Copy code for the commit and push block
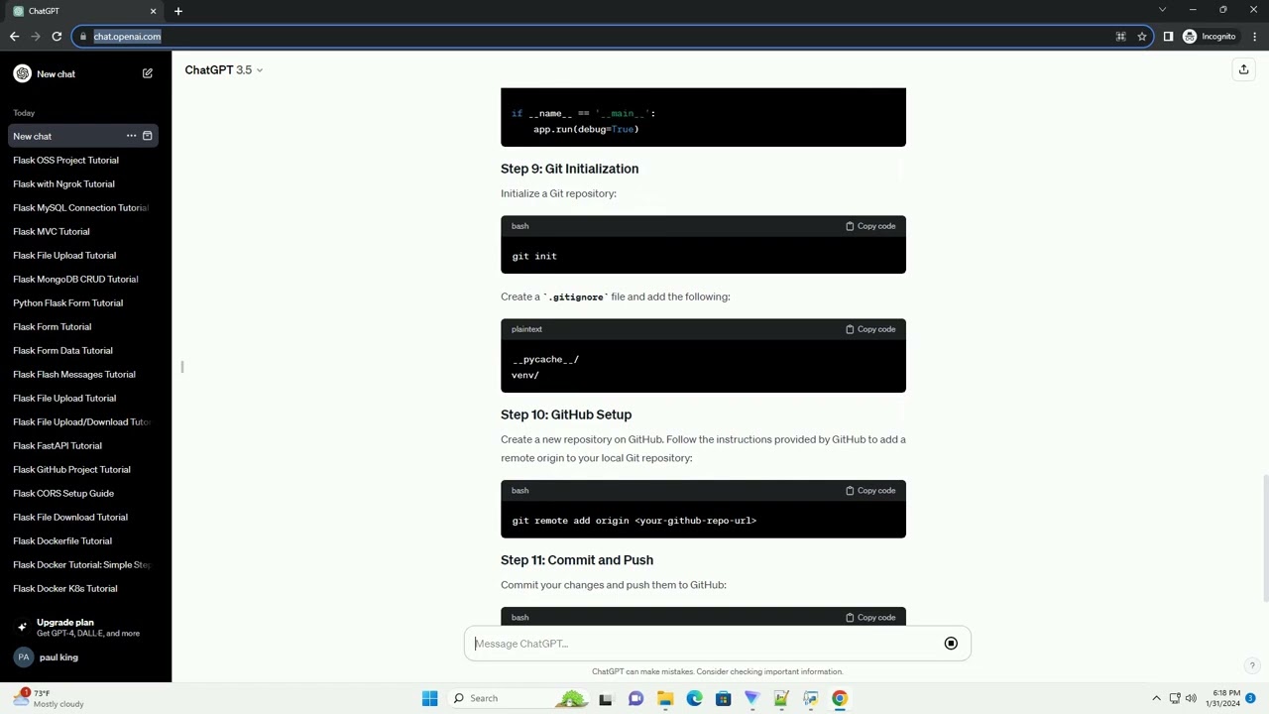The width and height of the screenshot is (1269, 714). pos(870,617)
